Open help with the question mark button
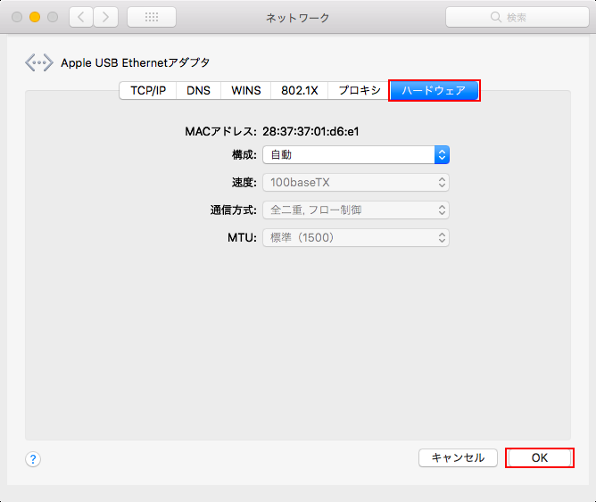 tap(33, 459)
